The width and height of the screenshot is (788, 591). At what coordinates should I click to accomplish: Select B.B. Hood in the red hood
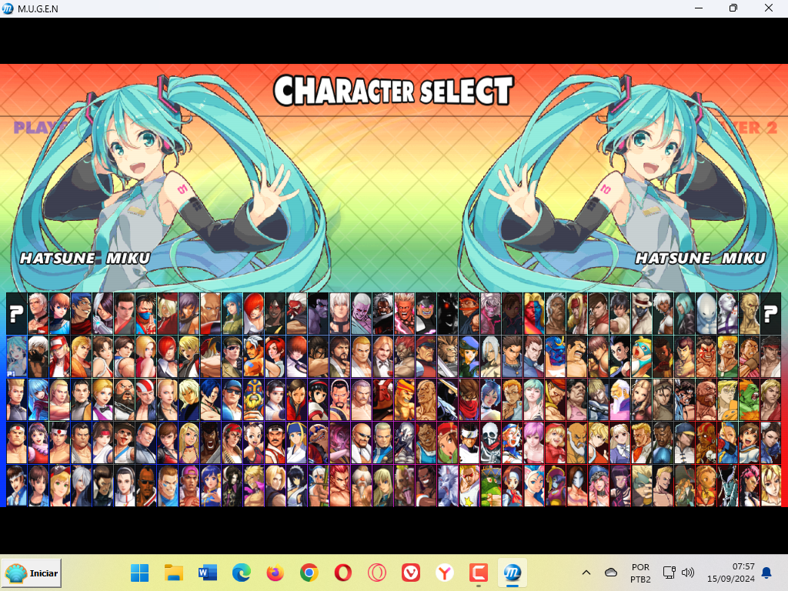click(556, 443)
